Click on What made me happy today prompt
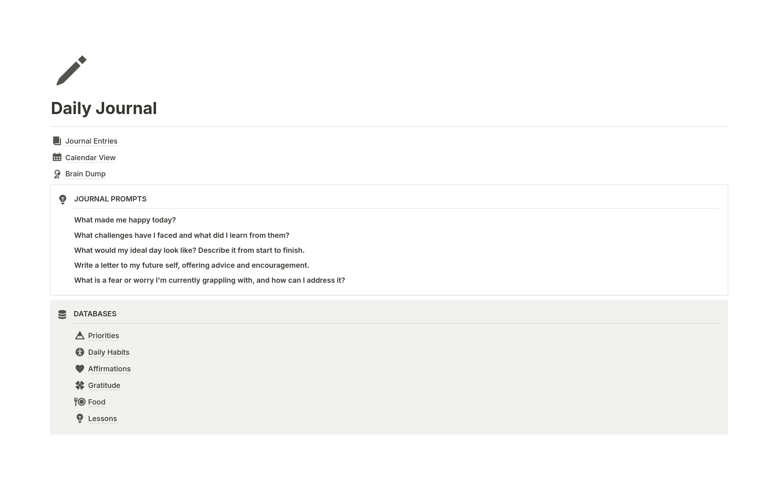The height and width of the screenshot is (485, 778). pyautogui.click(x=125, y=220)
